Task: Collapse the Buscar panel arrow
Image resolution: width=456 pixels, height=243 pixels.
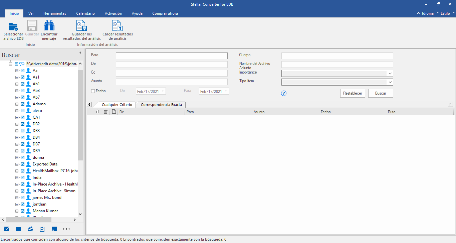Action: click(x=80, y=53)
